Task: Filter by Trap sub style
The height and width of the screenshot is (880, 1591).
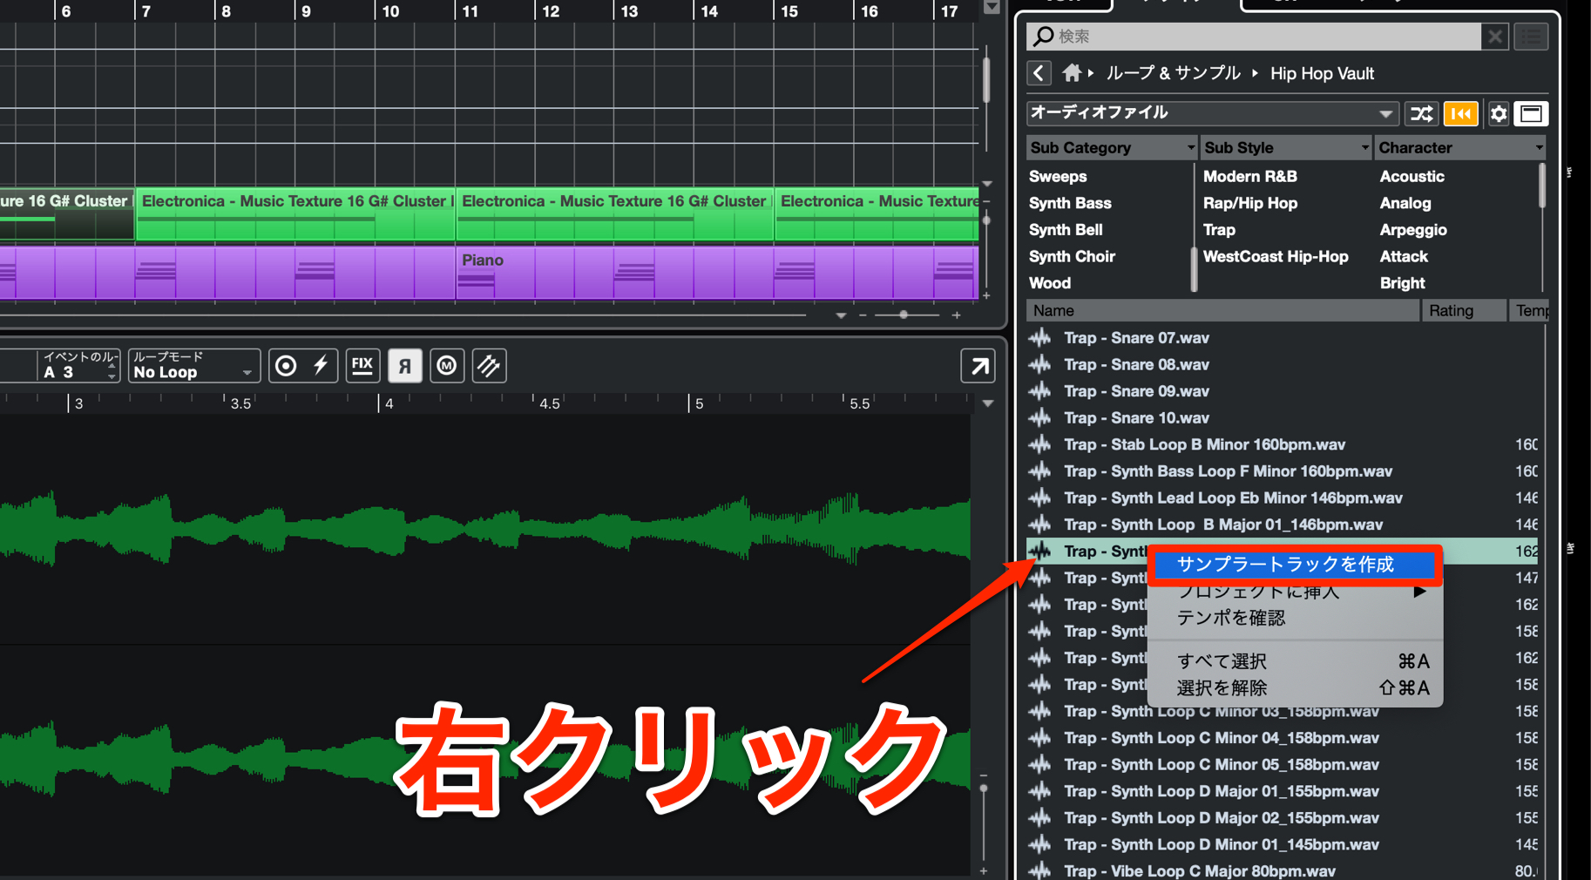Action: coord(1219,230)
